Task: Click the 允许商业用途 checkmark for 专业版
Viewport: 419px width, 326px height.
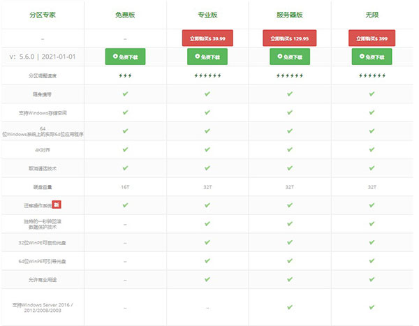Action: tap(207, 279)
